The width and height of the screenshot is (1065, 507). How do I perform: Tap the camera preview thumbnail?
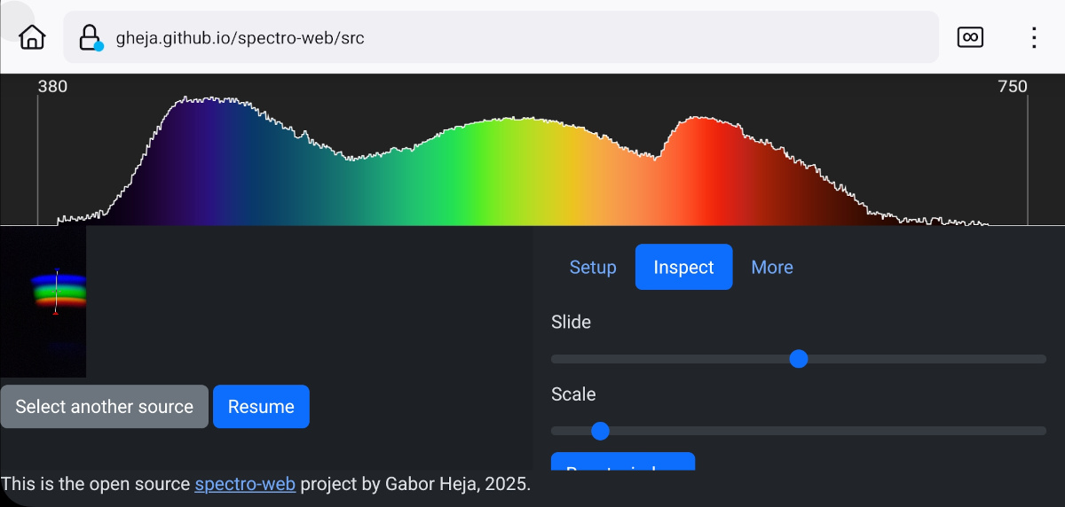[43, 301]
